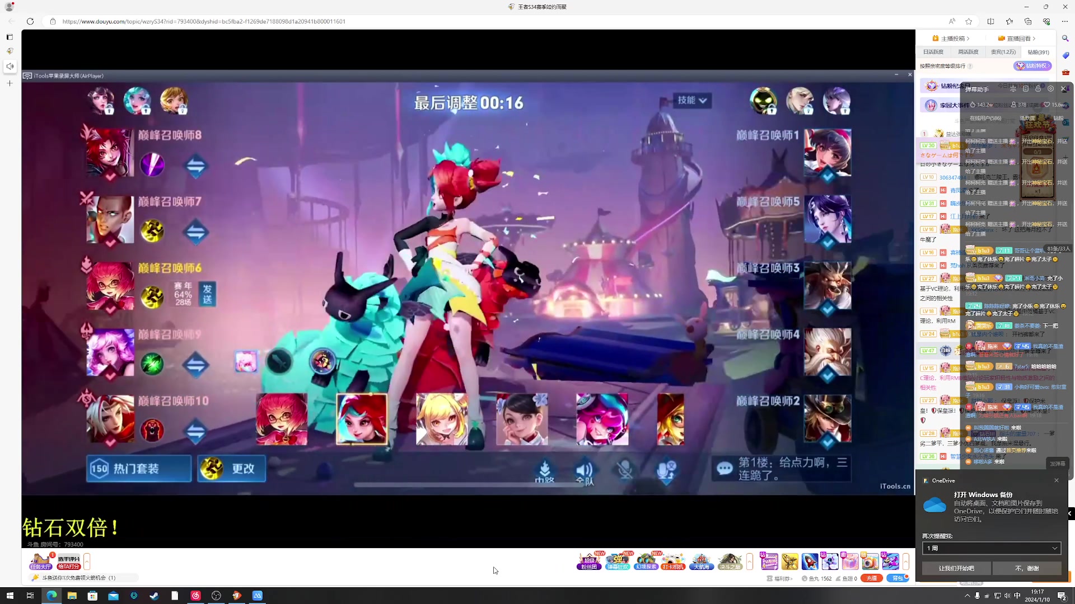Open Steam from the taskbar

coord(154,596)
